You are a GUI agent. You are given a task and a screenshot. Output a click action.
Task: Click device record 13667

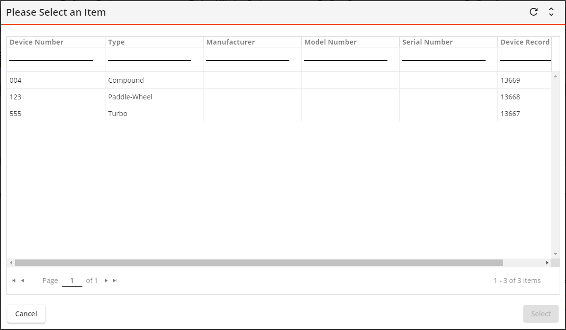[x=524, y=114]
